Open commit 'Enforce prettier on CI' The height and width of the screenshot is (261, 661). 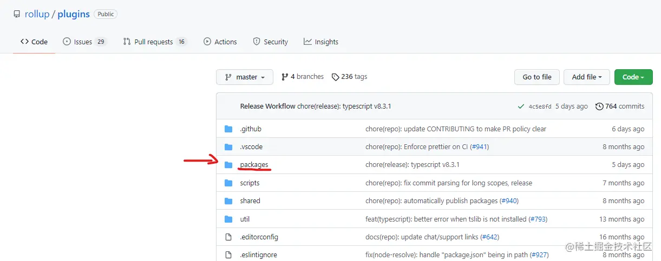tap(416, 147)
